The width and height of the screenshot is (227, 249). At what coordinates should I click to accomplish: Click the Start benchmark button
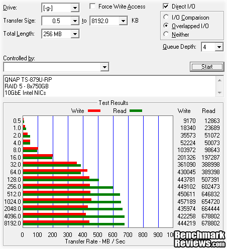click(207, 67)
